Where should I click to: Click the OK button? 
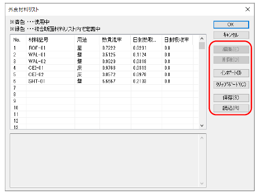pyautogui.click(x=231, y=25)
